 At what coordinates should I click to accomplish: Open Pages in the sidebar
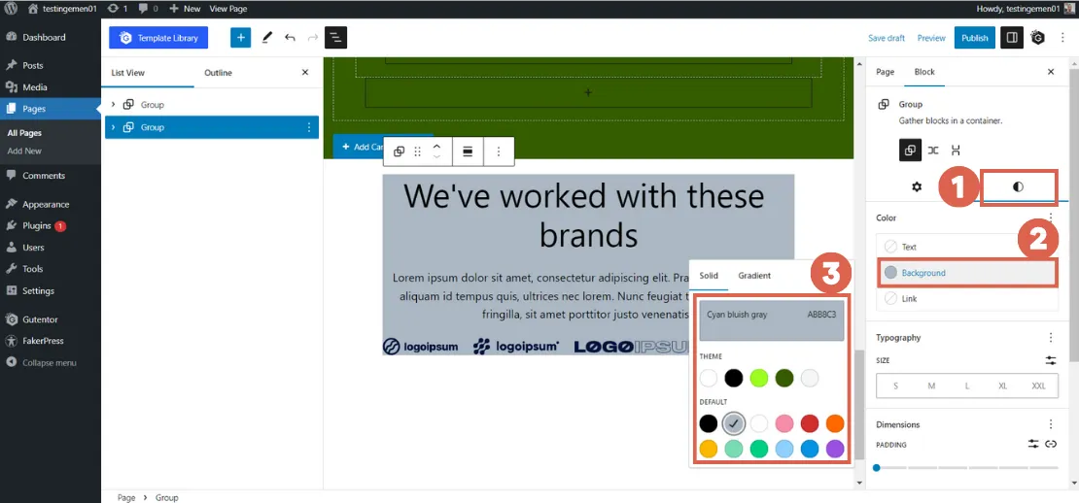click(51, 109)
